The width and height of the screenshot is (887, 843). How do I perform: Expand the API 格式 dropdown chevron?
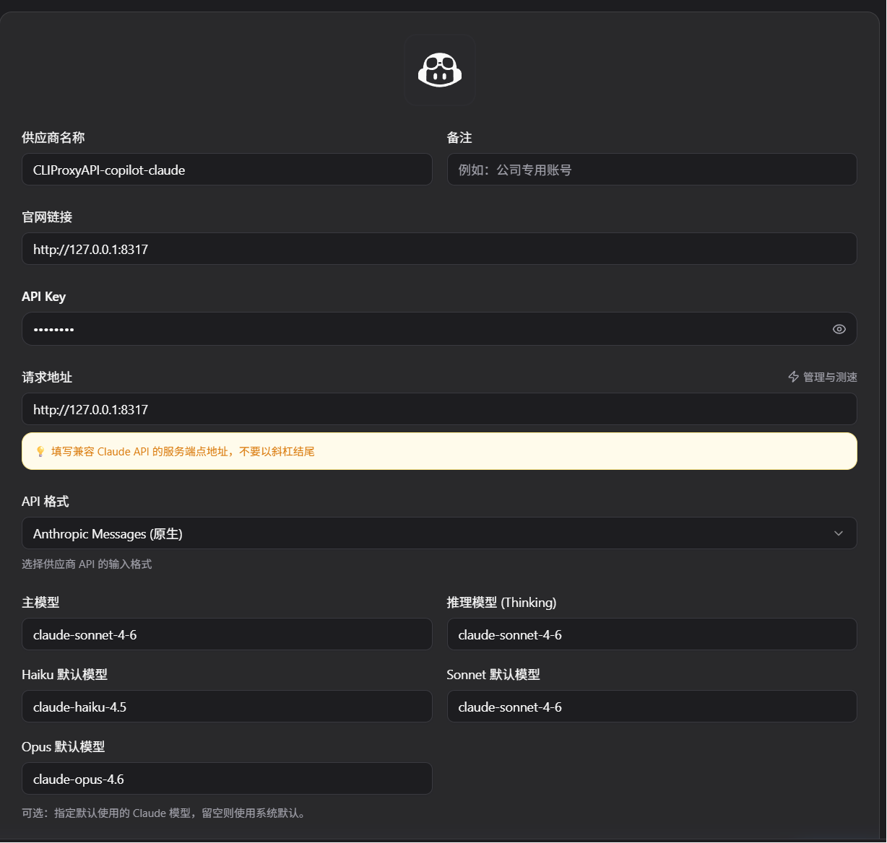coord(839,533)
